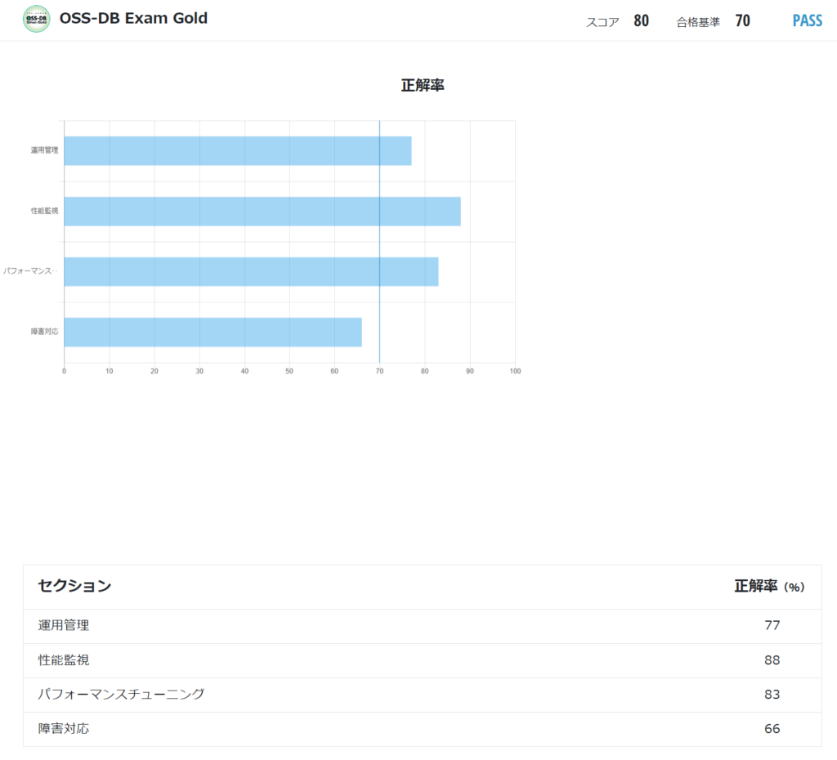
Task: Click the 障害対応 row score 66
Action: [x=772, y=728]
